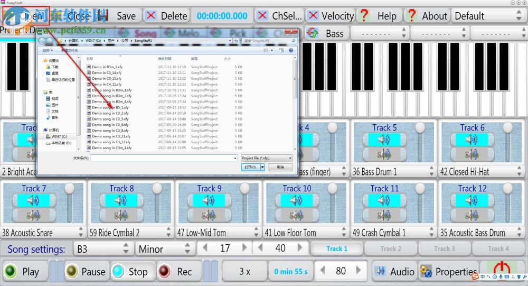Change the Minor scale selector

point(164,249)
